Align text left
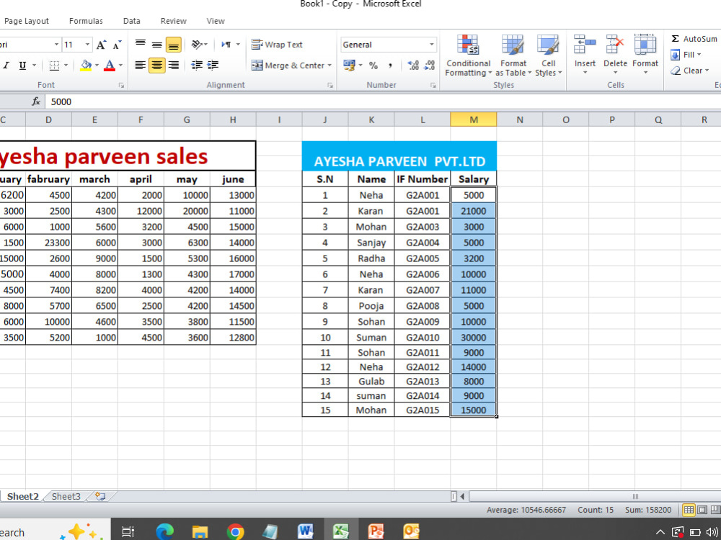The width and height of the screenshot is (721, 540). (141, 66)
